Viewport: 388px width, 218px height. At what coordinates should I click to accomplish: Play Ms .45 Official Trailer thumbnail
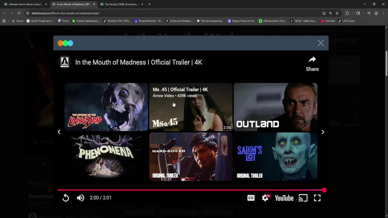click(x=191, y=107)
